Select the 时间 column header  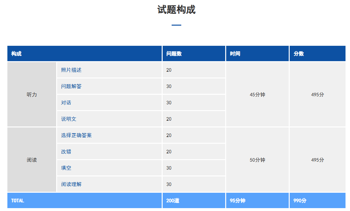[x=235, y=53]
